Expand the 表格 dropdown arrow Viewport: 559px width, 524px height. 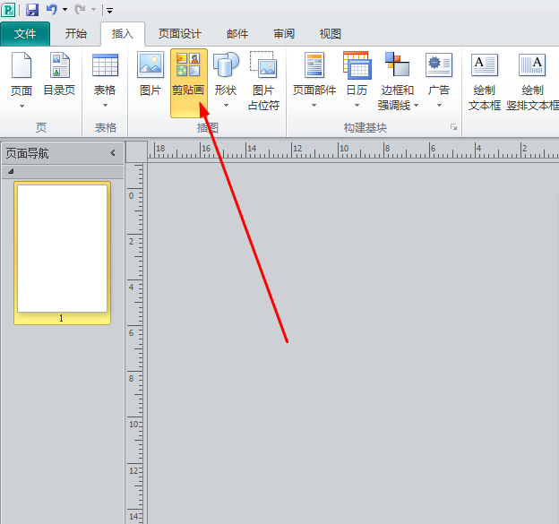point(105,106)
